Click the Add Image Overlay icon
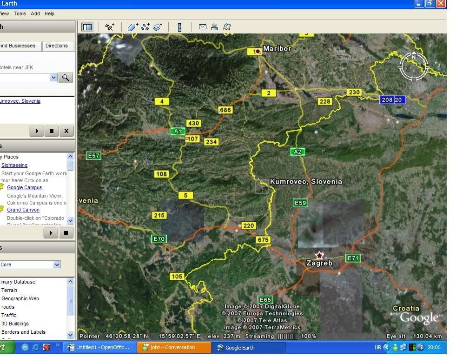Viewport: 476px width, 357px height. pyautogui.click(x=158, y=27)
